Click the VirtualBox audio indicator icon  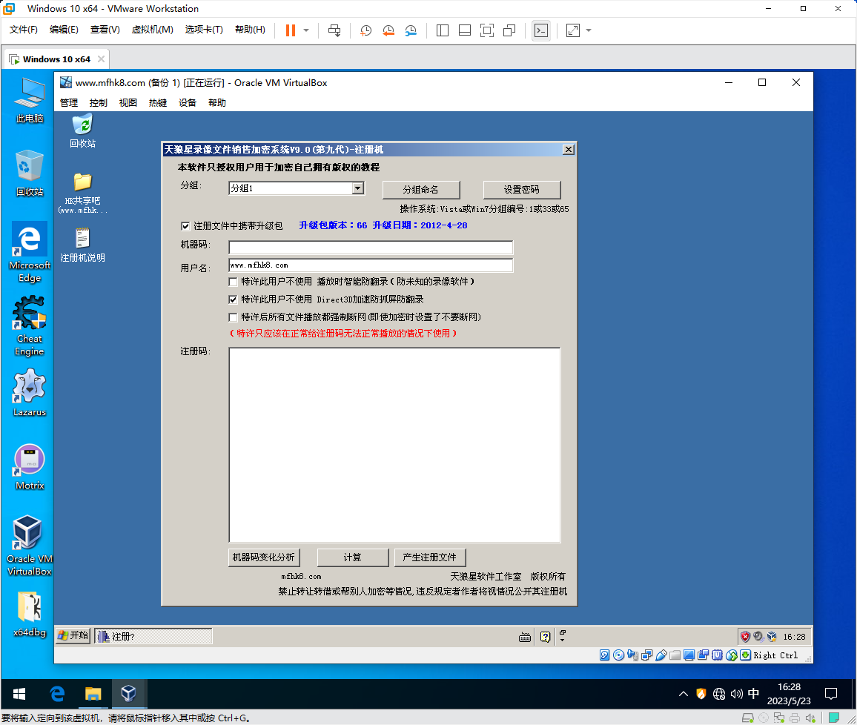pos(633,655)
